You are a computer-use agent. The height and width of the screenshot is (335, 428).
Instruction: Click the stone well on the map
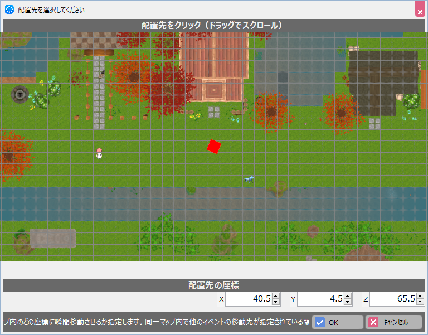click(21, 94)
